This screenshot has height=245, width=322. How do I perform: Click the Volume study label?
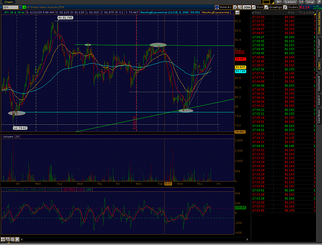[x=8, y=137]
